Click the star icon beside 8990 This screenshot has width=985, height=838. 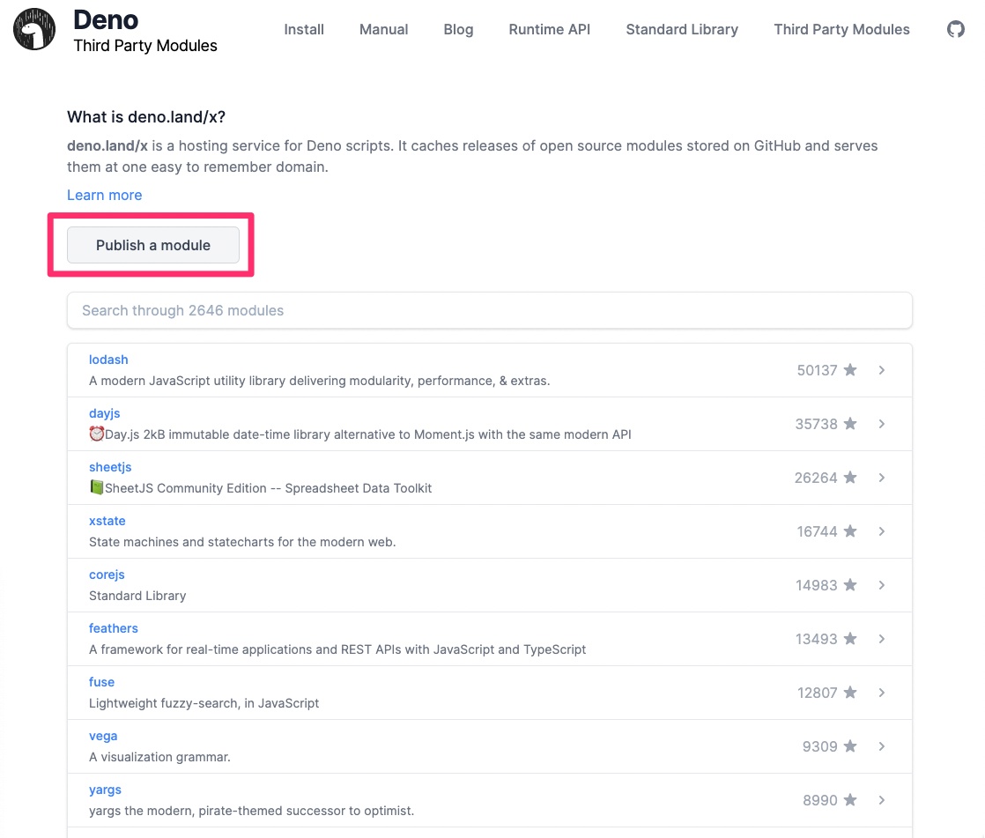[x=850, y=799]
